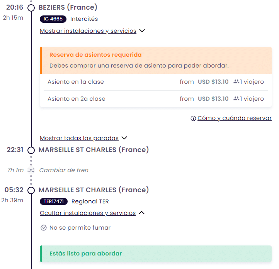Click the chevron next to Mostrar todas las paradas

pyautogui.click(x=124, y=138)
